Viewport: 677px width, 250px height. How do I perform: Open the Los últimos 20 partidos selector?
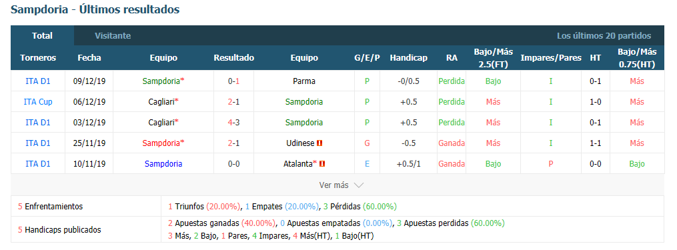coord(604,36)
